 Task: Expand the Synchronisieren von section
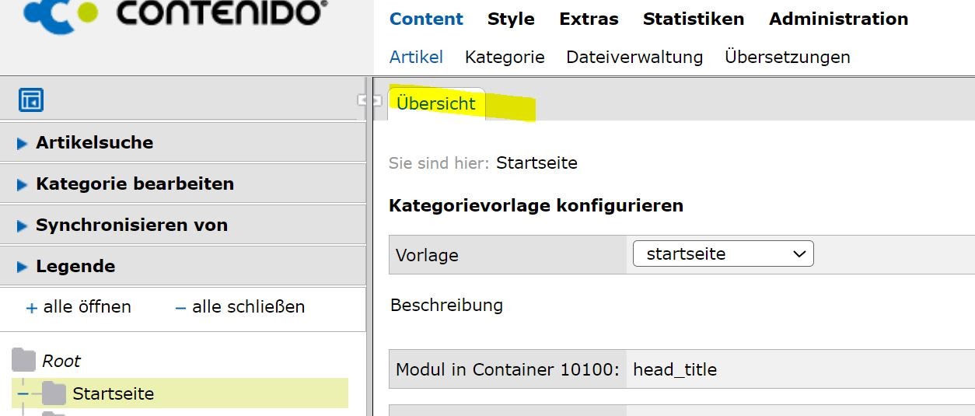(22, 225)
